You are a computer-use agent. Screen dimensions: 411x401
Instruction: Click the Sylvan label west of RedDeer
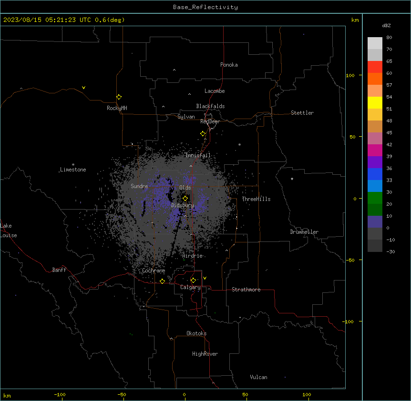186,117
